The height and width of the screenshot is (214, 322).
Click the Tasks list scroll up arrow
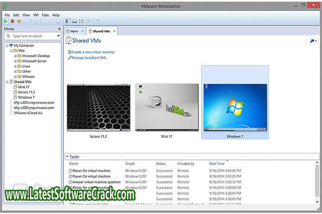click(317, 163)
